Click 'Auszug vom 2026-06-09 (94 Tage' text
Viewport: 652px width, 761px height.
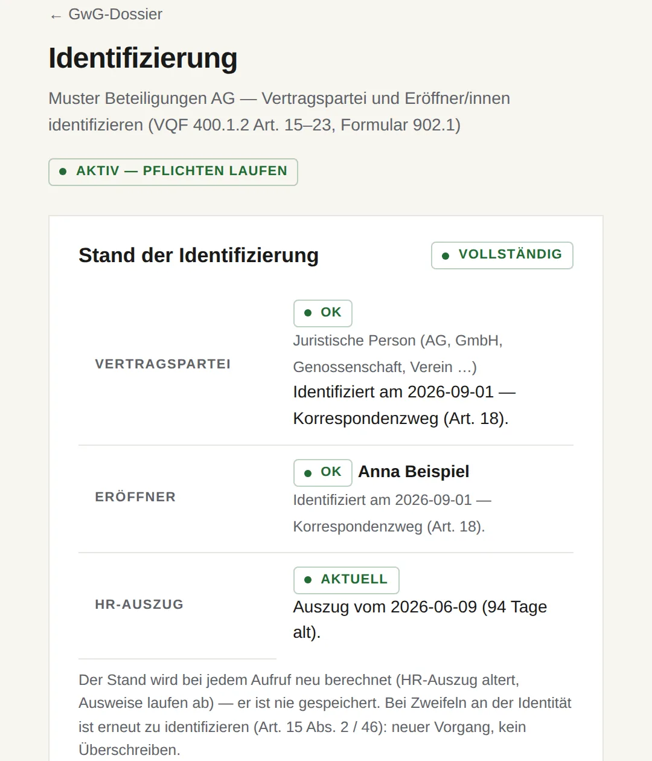420,607
